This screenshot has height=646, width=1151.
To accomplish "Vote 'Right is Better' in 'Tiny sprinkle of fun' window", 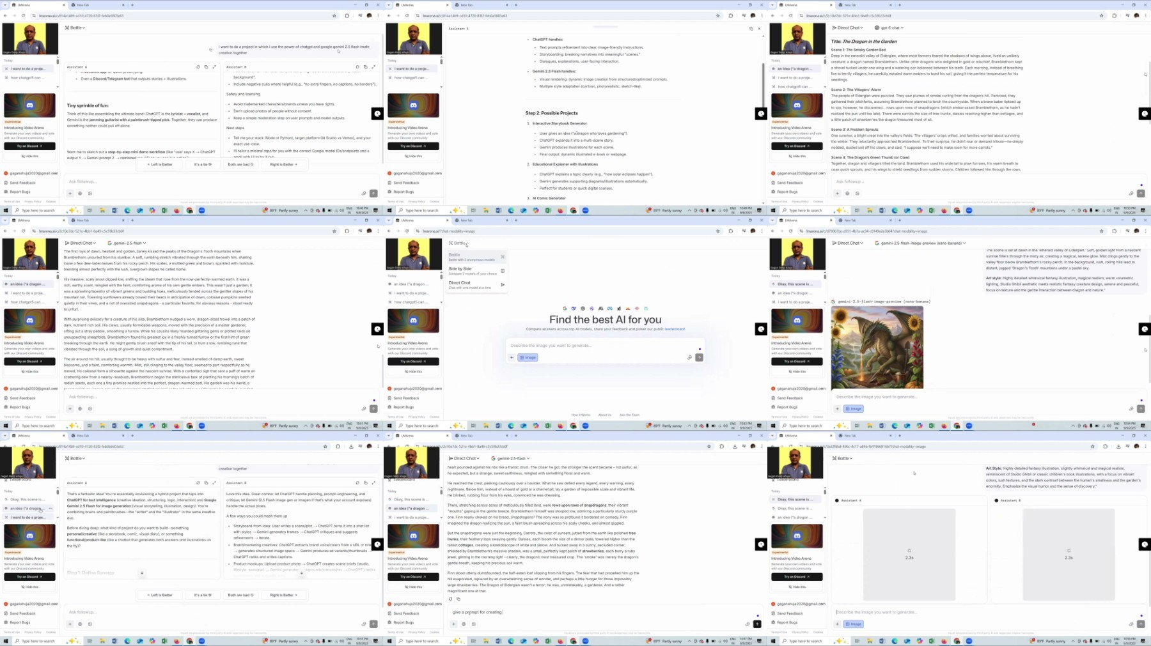I will click(283, 164).
